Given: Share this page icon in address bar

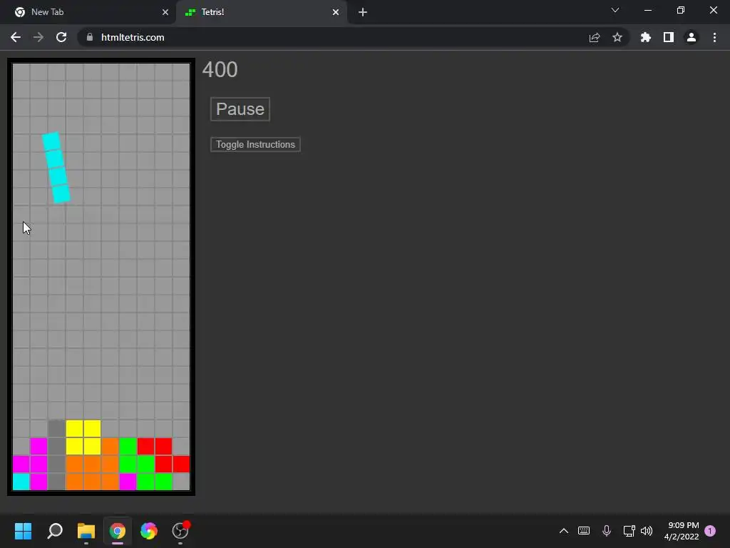Looking at the screenshot, I should (595, 37).
